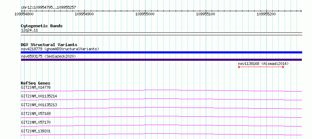Click ruler position 109955100
The image size is (312, 139).
pyautogui.click(x=206, y=14)
